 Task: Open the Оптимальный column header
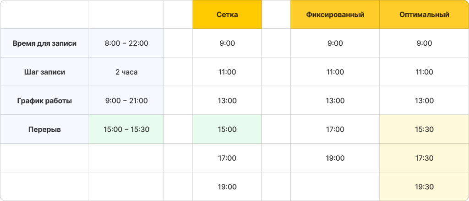pos(424,15)
